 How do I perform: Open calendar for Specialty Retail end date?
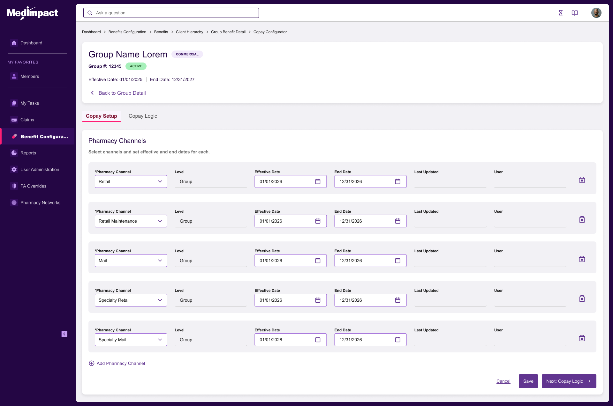click(x=397, y=300)
